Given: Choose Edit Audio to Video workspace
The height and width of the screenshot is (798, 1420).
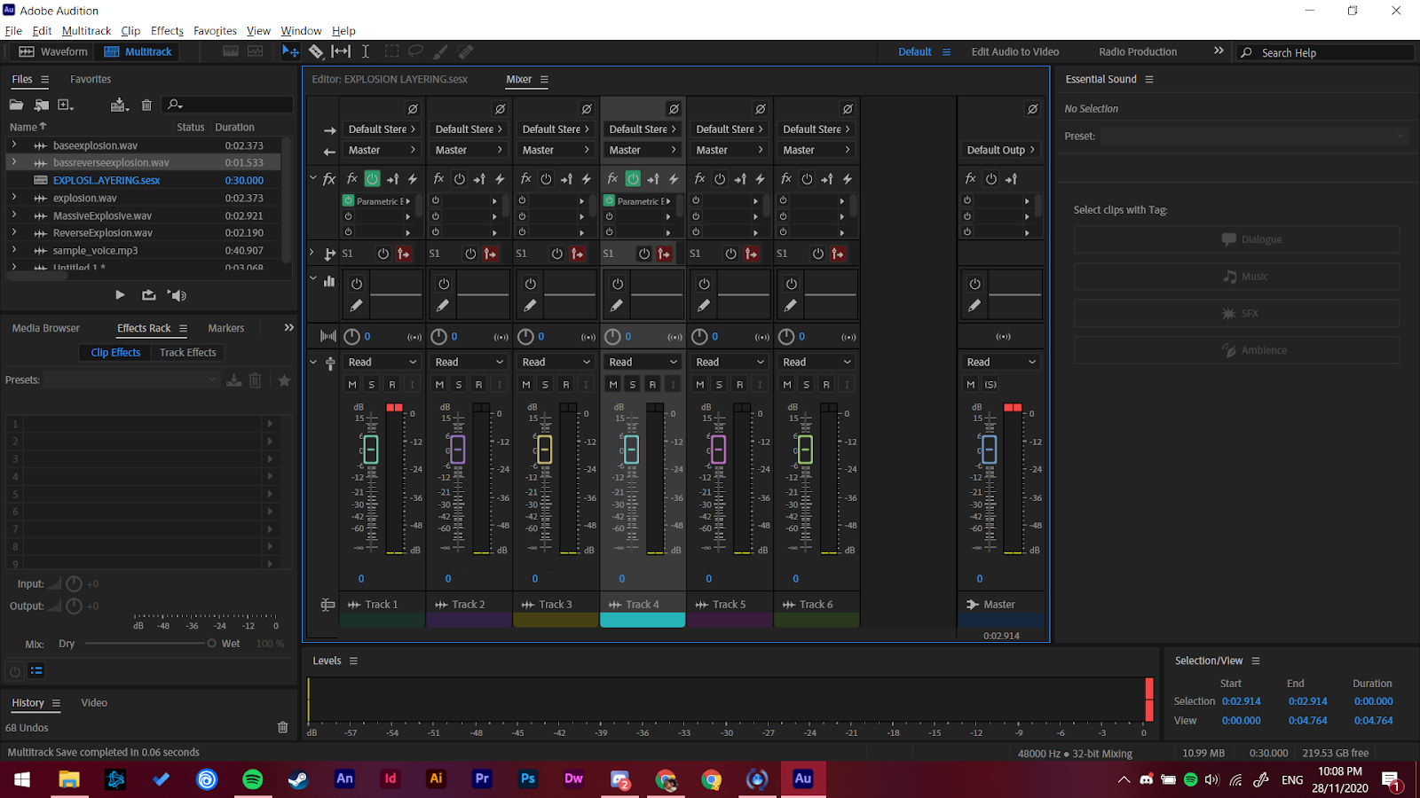Looking at the screenshot, I should click(x=1015, y=51).
